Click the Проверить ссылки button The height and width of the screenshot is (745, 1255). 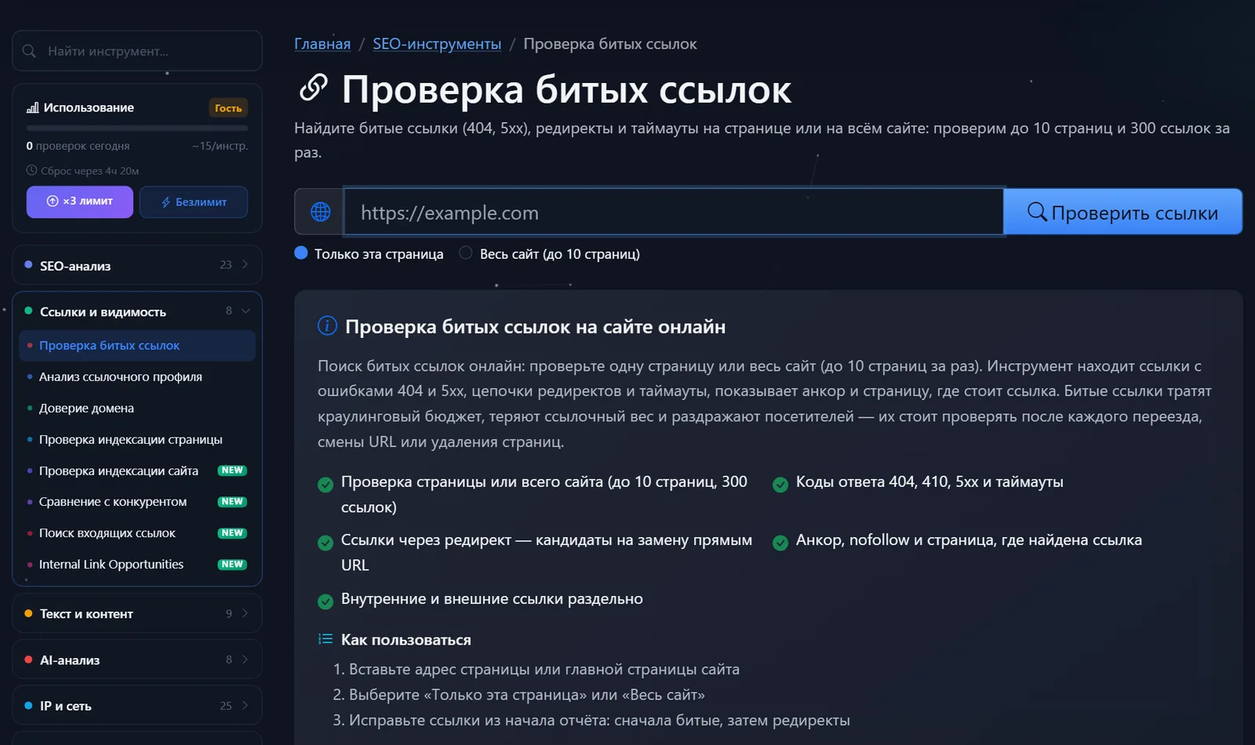(x=1123, y=212)
